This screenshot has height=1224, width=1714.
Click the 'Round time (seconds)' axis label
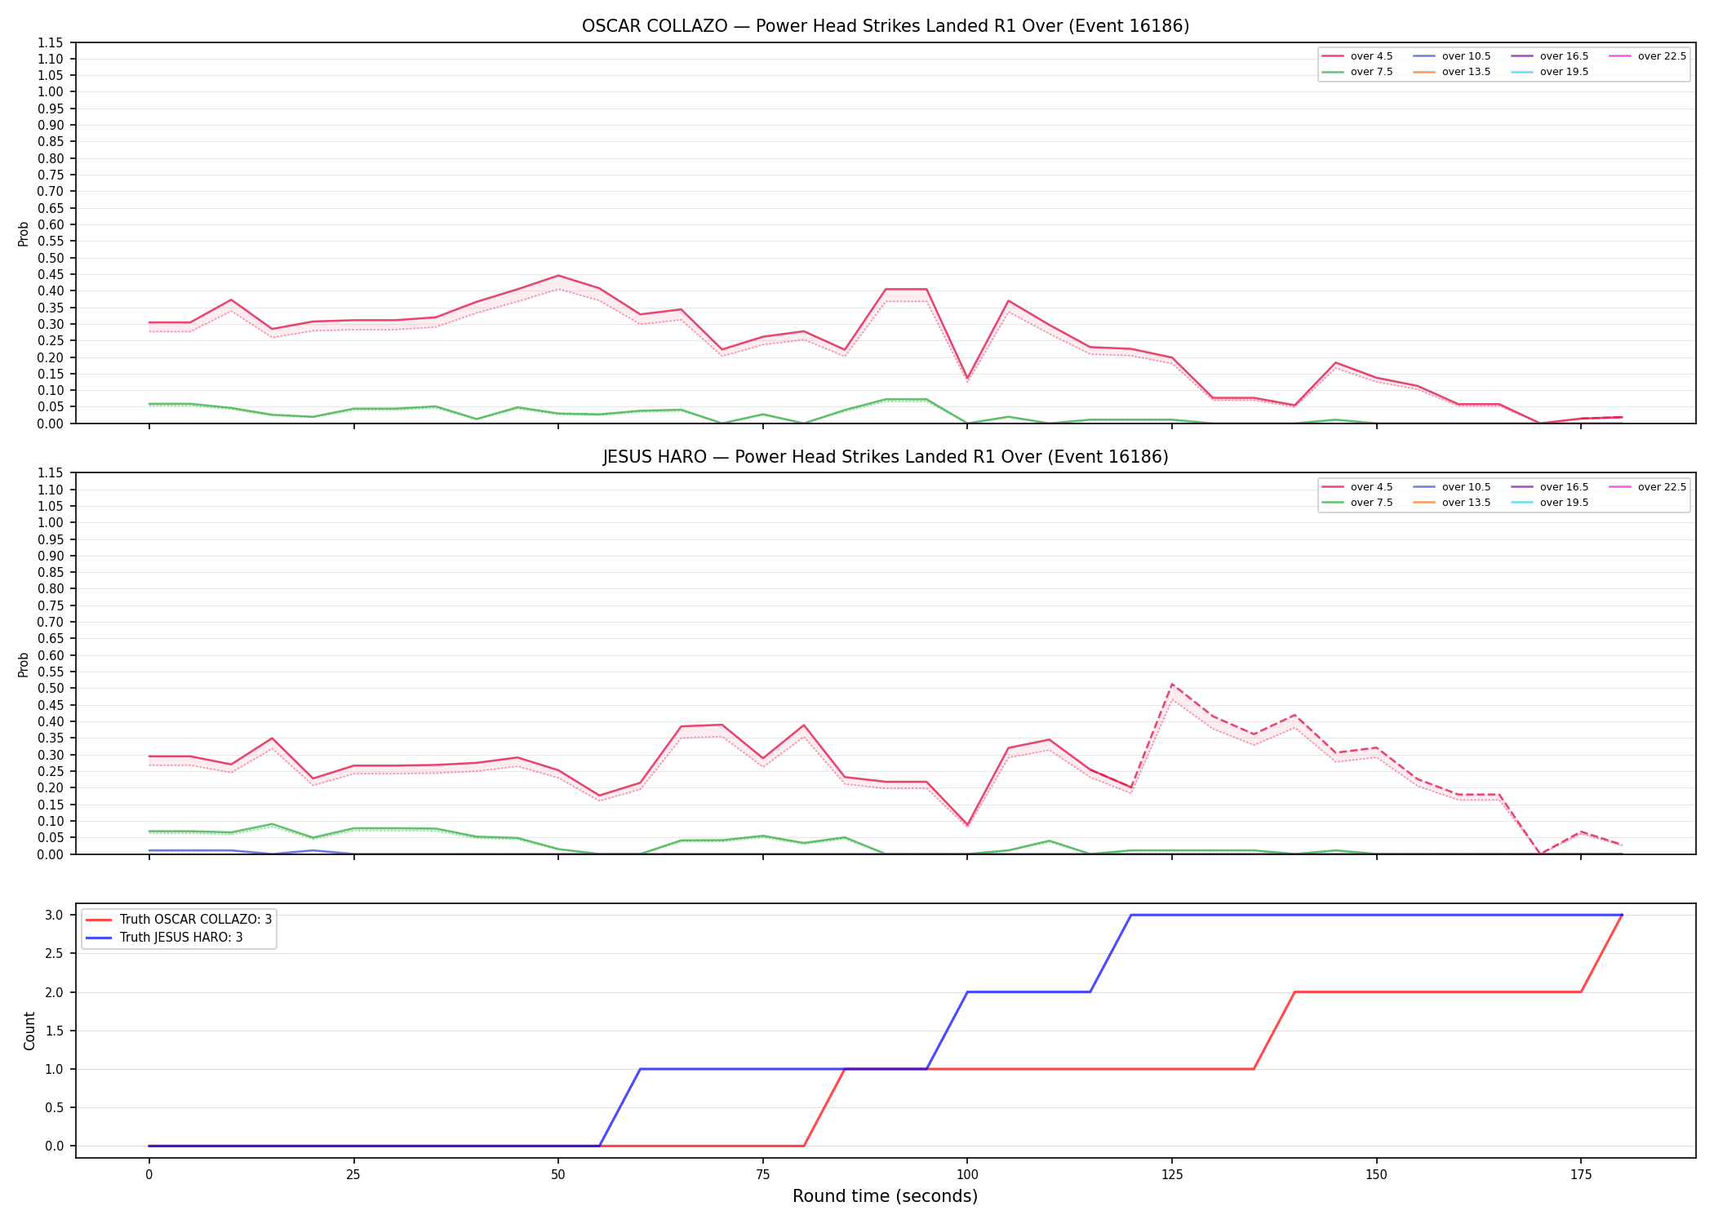click(x=885, y=1196)
